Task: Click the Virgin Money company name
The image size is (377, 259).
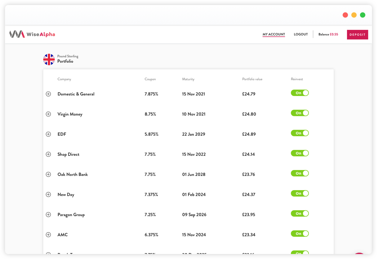Action: coord(70,114)
